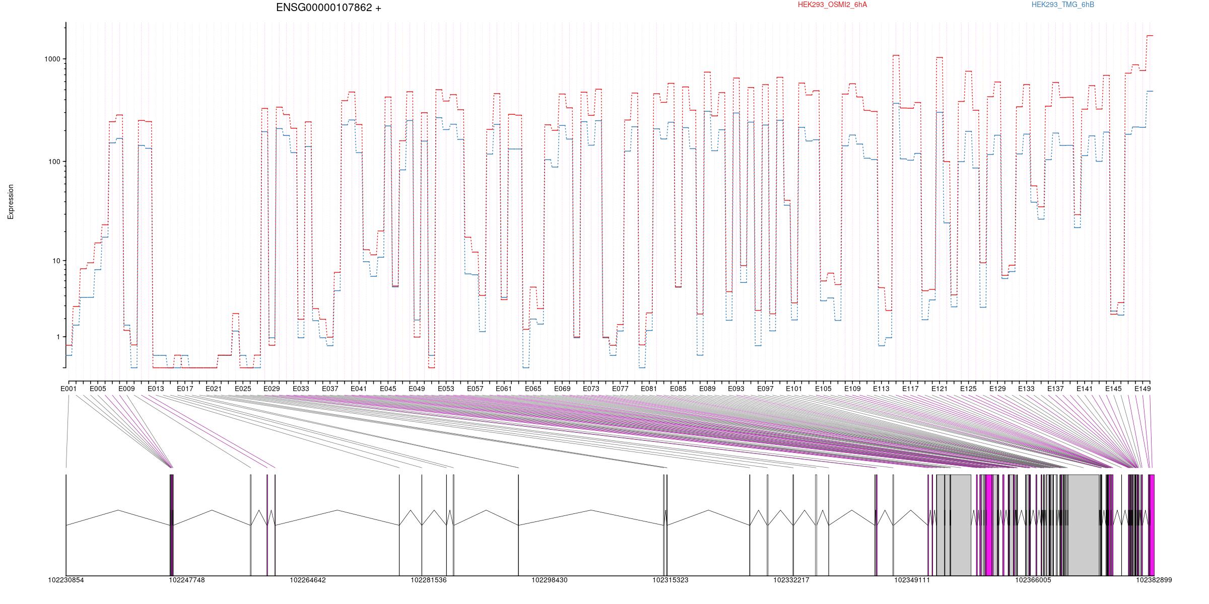The height and width of the screenshot is (604, 1209).
Task: Click exon label E141
Action: tap(1085, 389)
